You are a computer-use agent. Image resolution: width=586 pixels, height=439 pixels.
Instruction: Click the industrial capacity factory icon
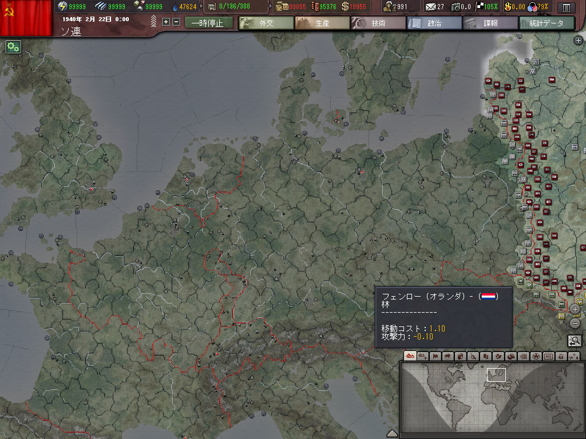point(212,7)
